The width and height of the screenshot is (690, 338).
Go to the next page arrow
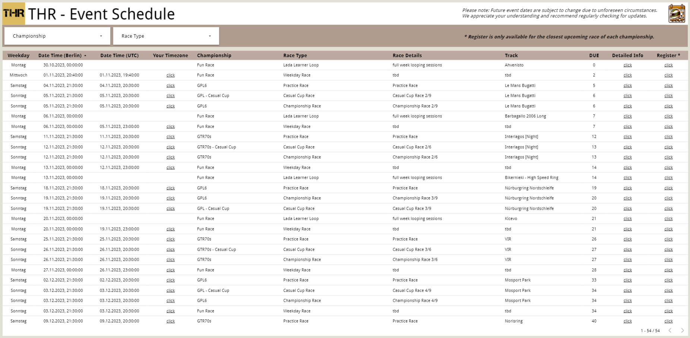(x=682, y=331)
